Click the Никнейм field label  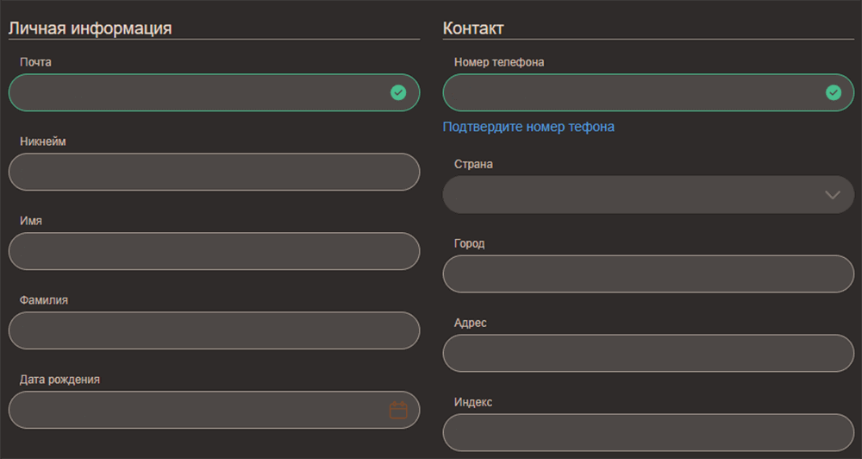[x=43, y=141]
